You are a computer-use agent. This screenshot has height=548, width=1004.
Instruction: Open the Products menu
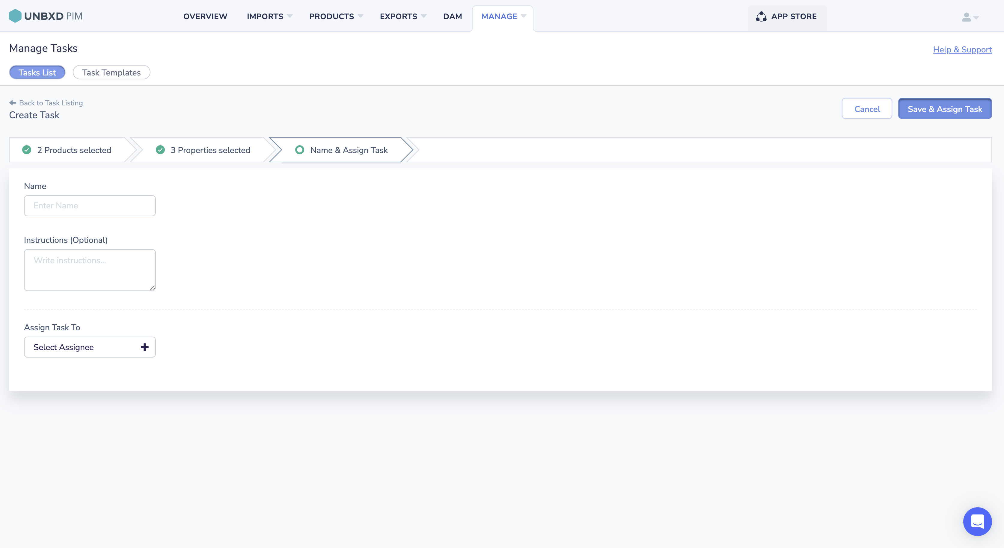[x=332, y=16]
